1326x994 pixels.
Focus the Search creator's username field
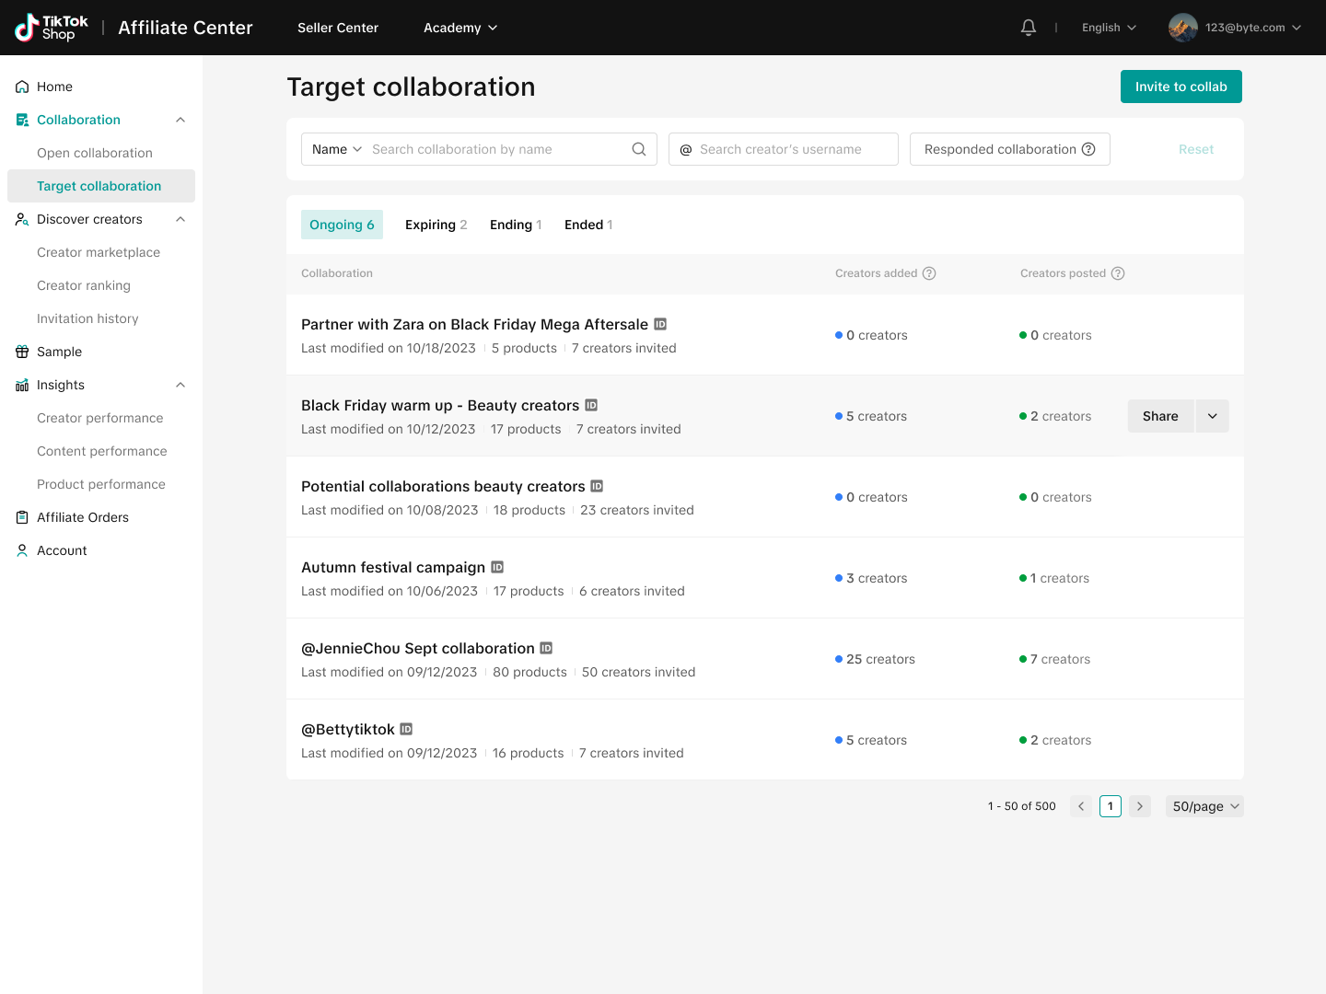tap(792, 149)
